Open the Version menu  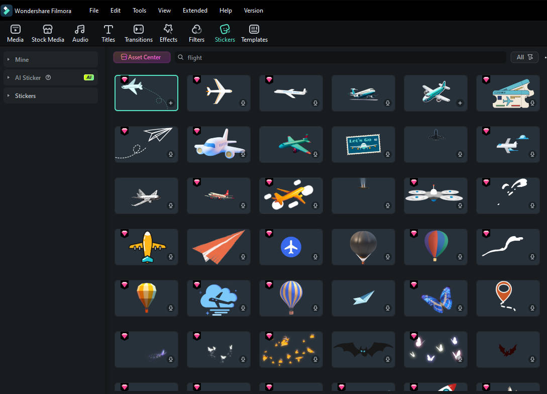tap(254, 11)
